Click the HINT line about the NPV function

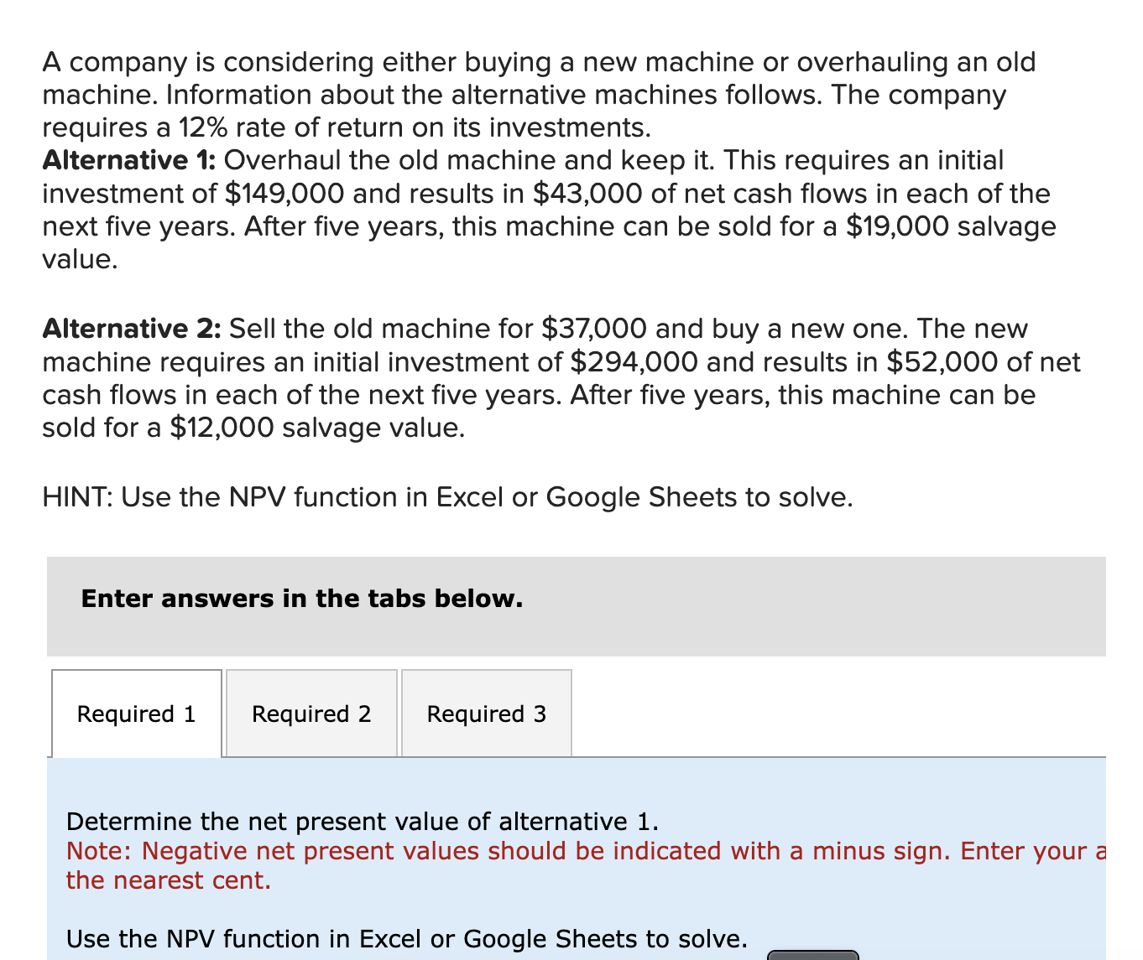coord(447,497)
